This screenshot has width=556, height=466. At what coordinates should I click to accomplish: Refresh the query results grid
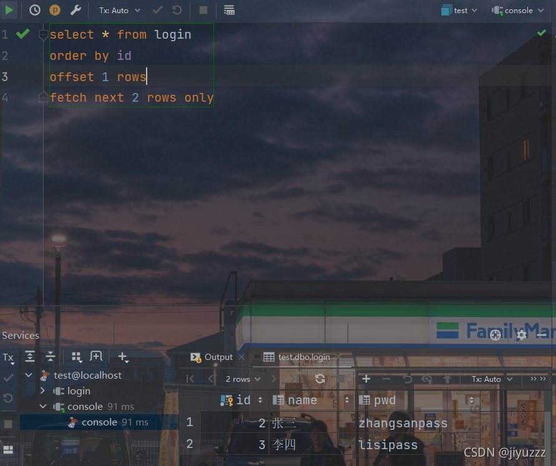(320, 379)
